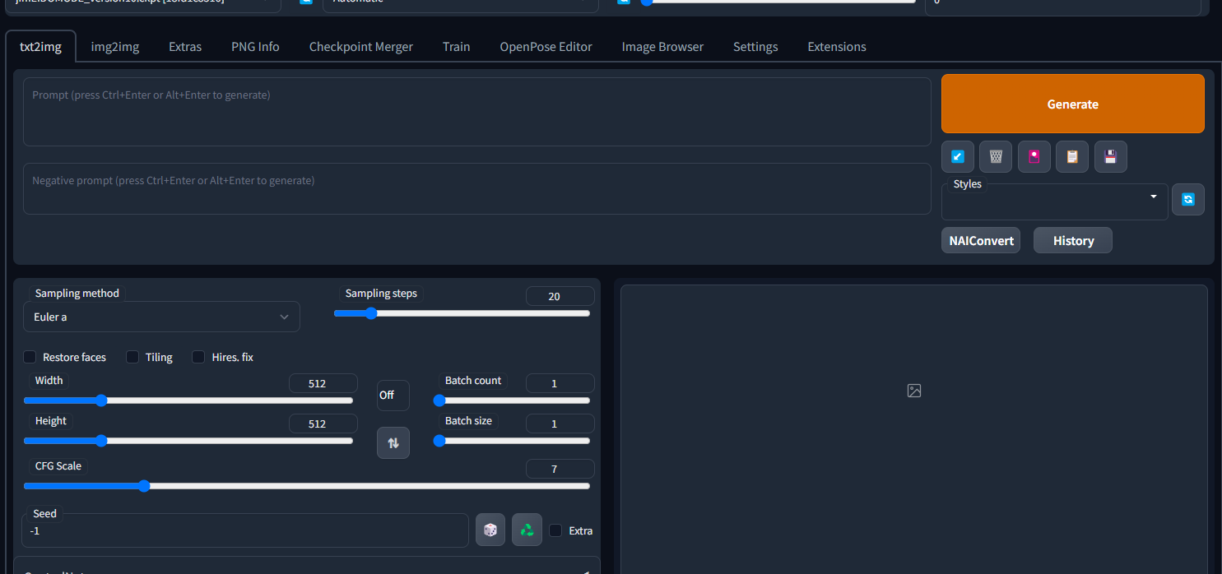1222x574 pixels.
Task: Switch to the txt2img tab
Action: click(x=40, y=47)
